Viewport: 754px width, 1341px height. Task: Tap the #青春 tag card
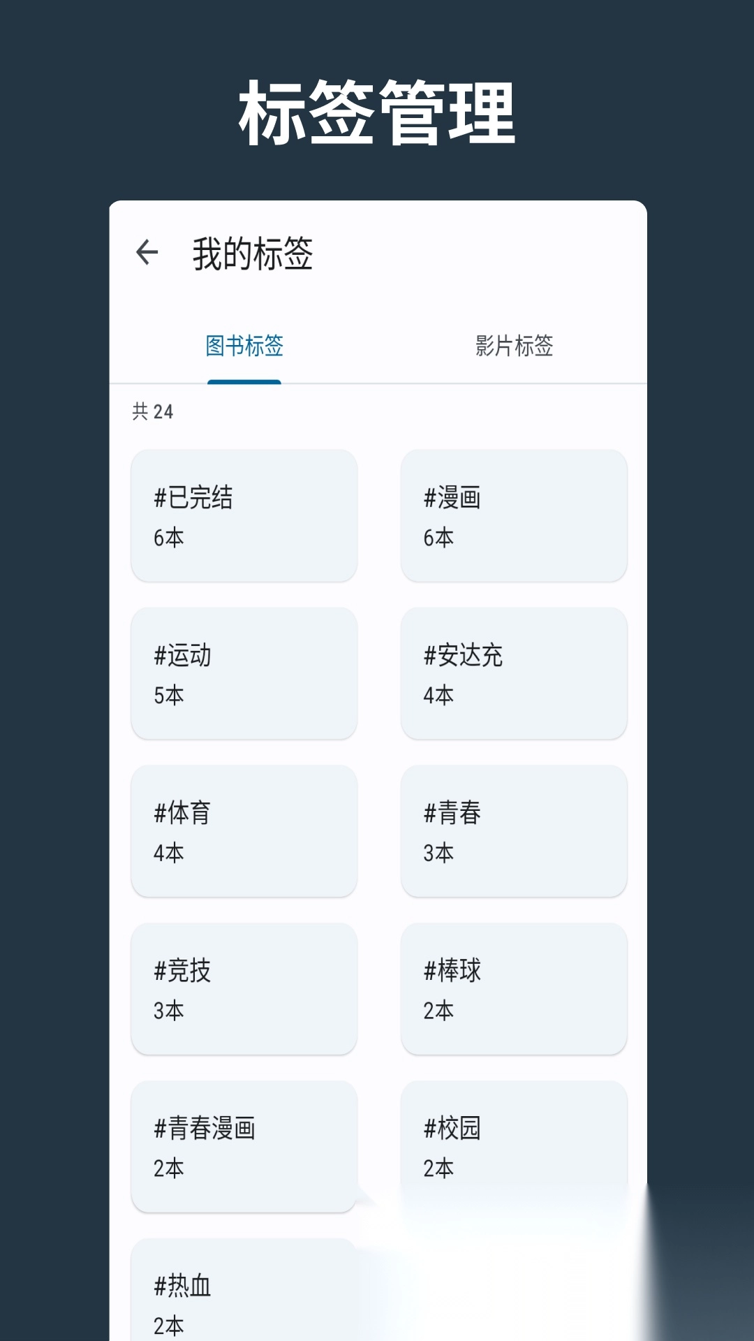tap(513, 830)
